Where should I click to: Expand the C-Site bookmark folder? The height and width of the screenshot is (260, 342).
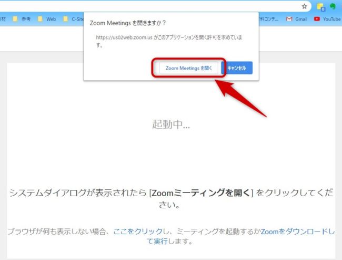(x=73, y=19)
